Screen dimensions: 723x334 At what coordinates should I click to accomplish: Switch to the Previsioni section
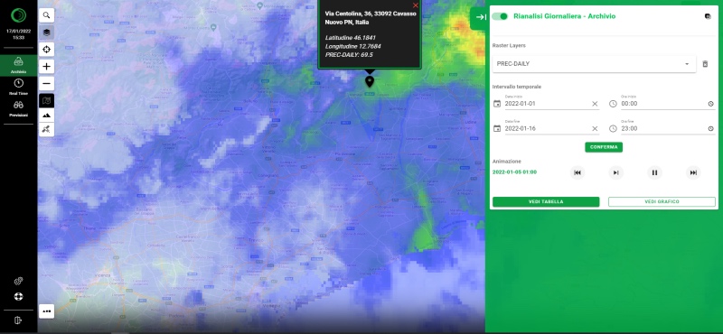pos(18,108)
